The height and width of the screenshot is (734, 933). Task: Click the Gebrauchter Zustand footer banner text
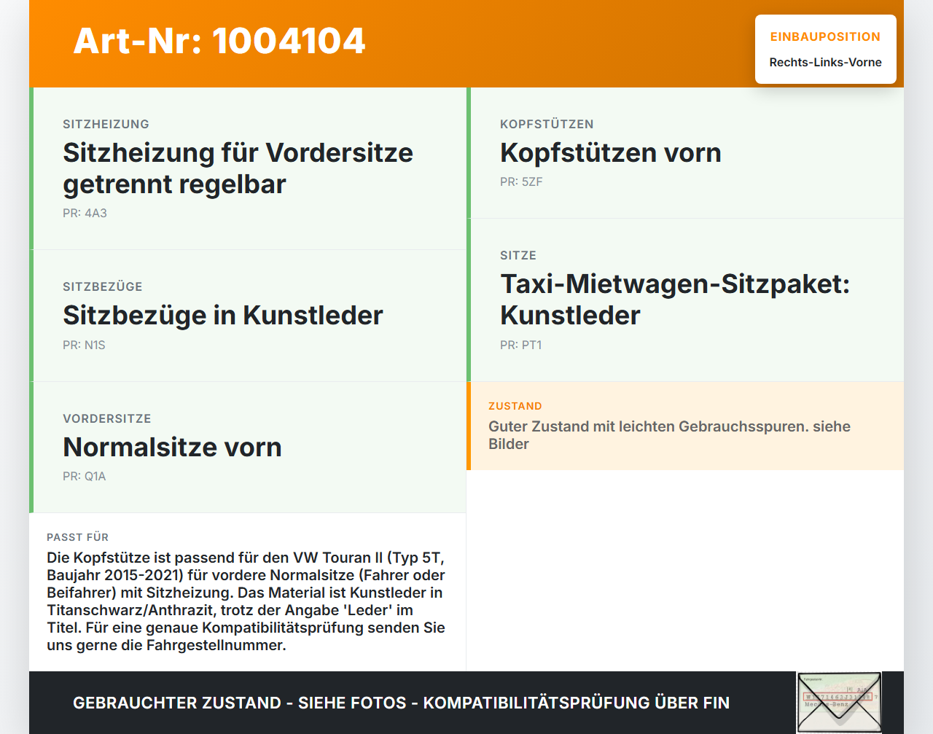(401, 703)
